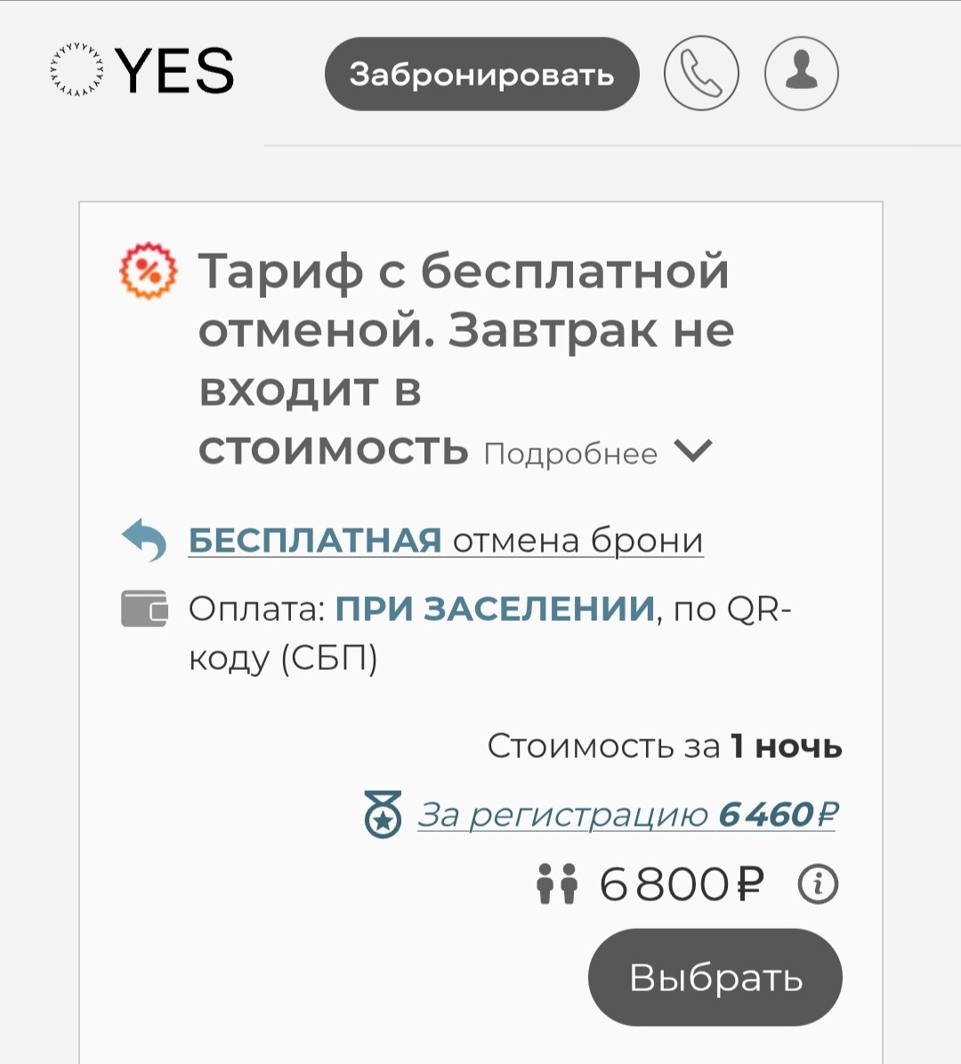Select the 6800₽ price value
The image size is (961, 1064).
tap(682, 882)
